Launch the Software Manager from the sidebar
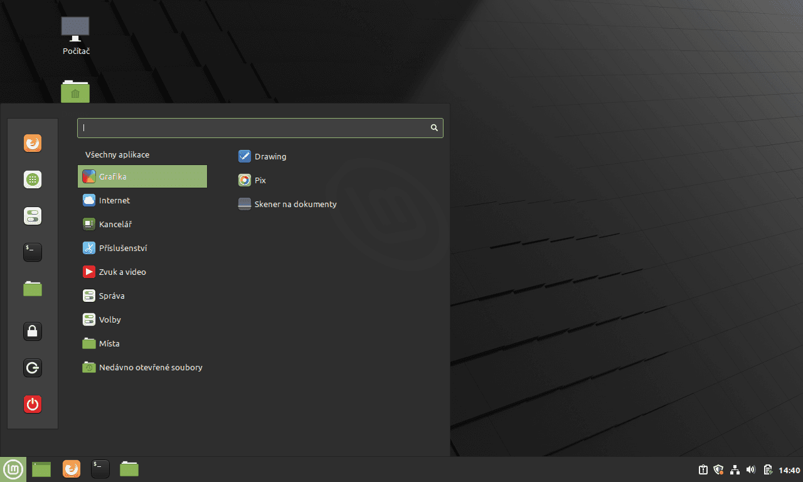803x482 pixels. 32,179
